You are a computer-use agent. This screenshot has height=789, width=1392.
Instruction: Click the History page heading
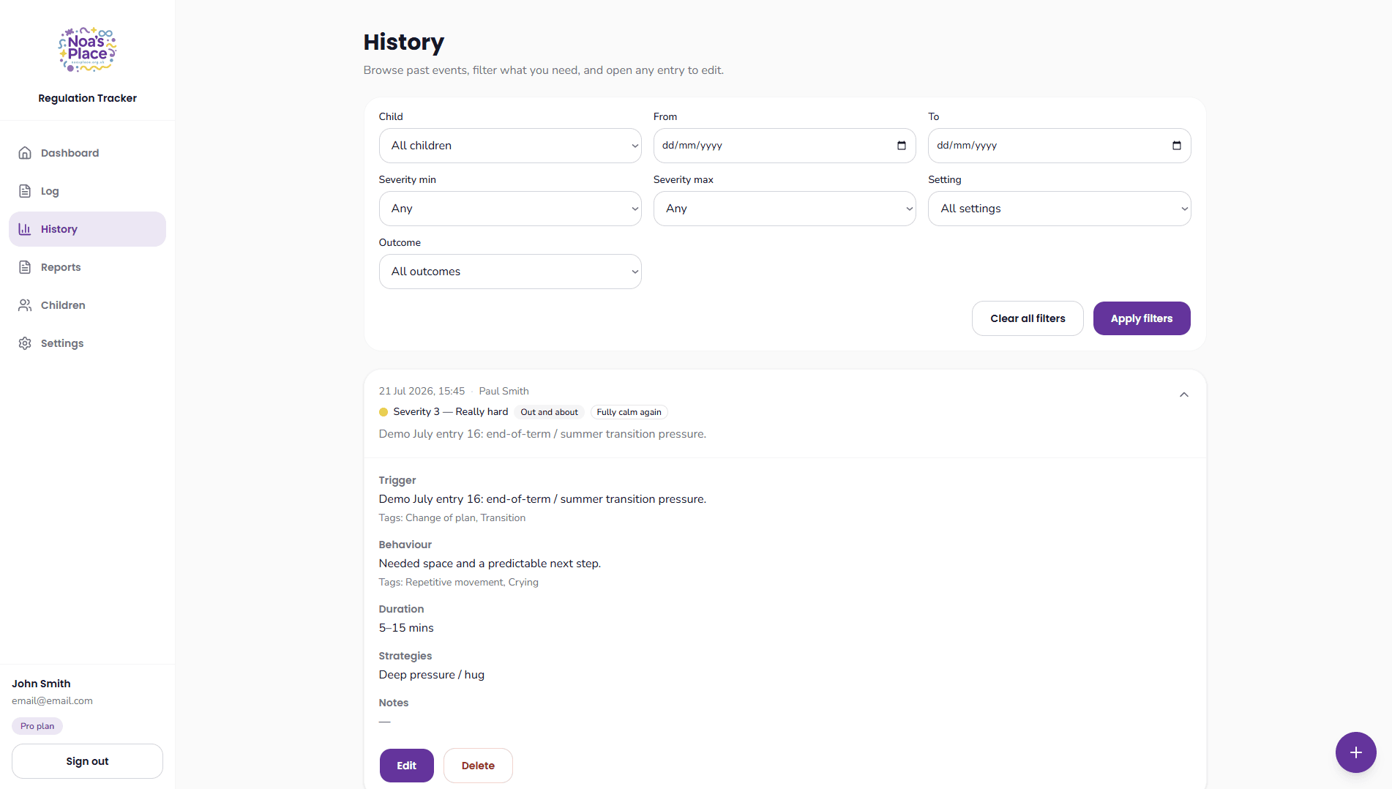(x=403, y=42)
